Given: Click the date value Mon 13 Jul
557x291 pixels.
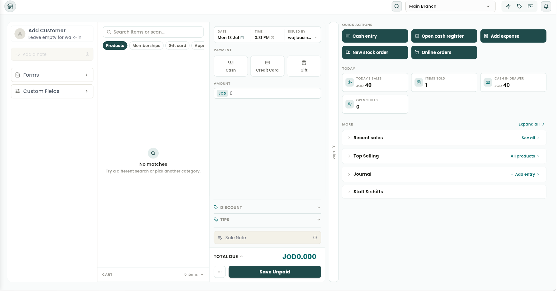Looking at the screenshot, I should [228, 38].
